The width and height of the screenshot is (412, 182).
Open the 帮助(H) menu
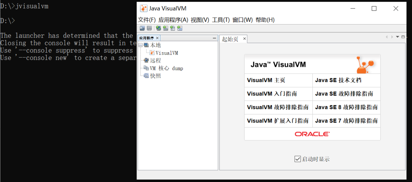265,20
